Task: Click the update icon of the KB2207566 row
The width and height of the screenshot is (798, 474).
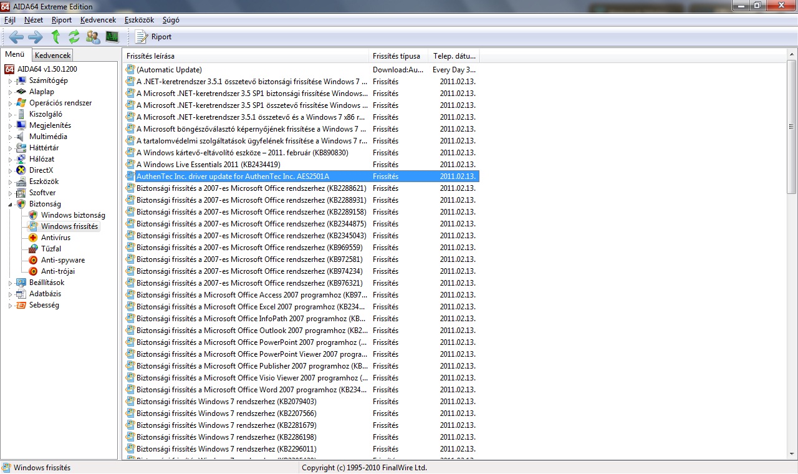Action: point(130,414)
